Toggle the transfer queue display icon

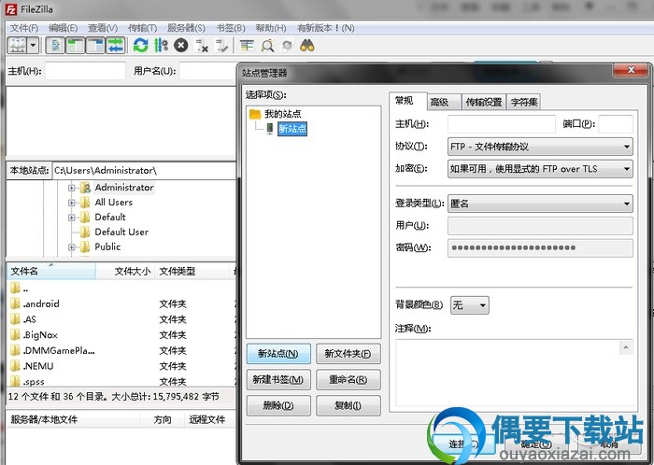pyautogui.click(x=116, y=45)
